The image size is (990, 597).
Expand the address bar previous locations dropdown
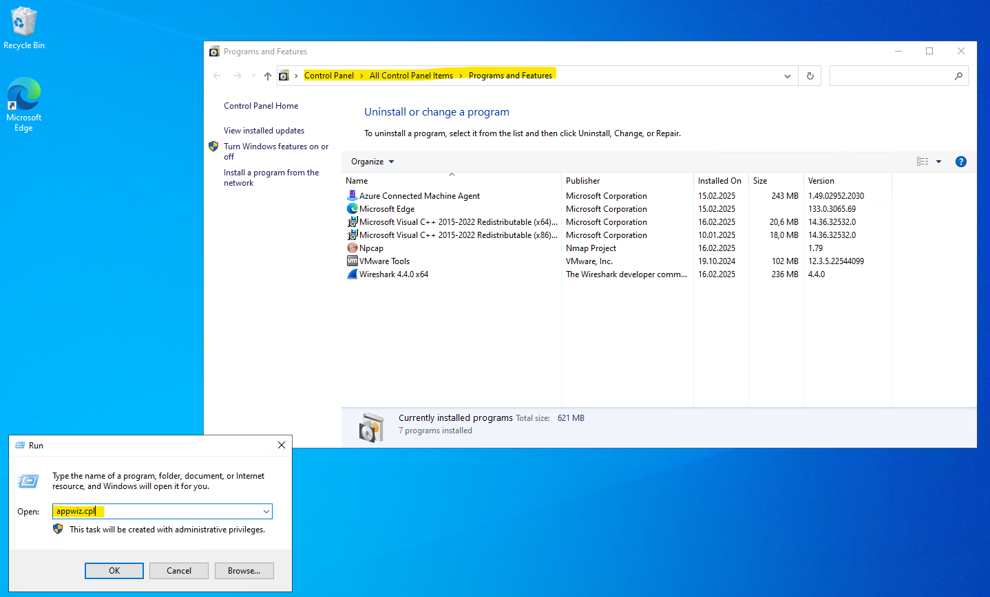[x=787, y=76]
